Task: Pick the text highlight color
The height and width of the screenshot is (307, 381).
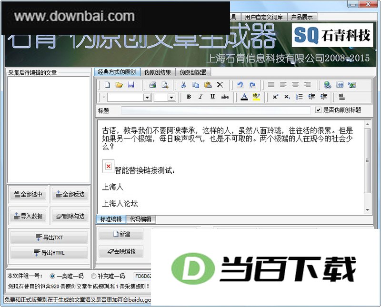Action: [256, 97]
